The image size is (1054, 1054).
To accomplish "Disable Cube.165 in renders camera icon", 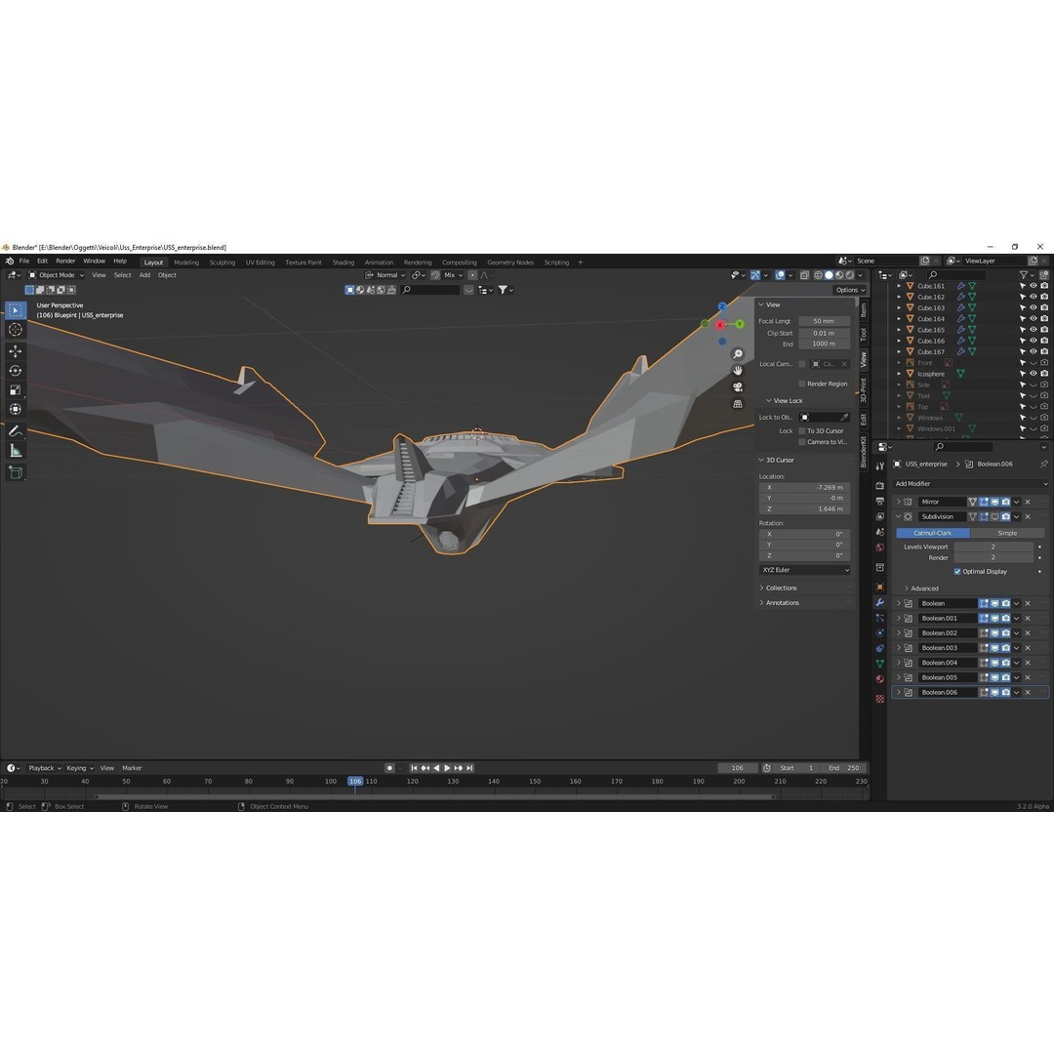I will 1044,330.
